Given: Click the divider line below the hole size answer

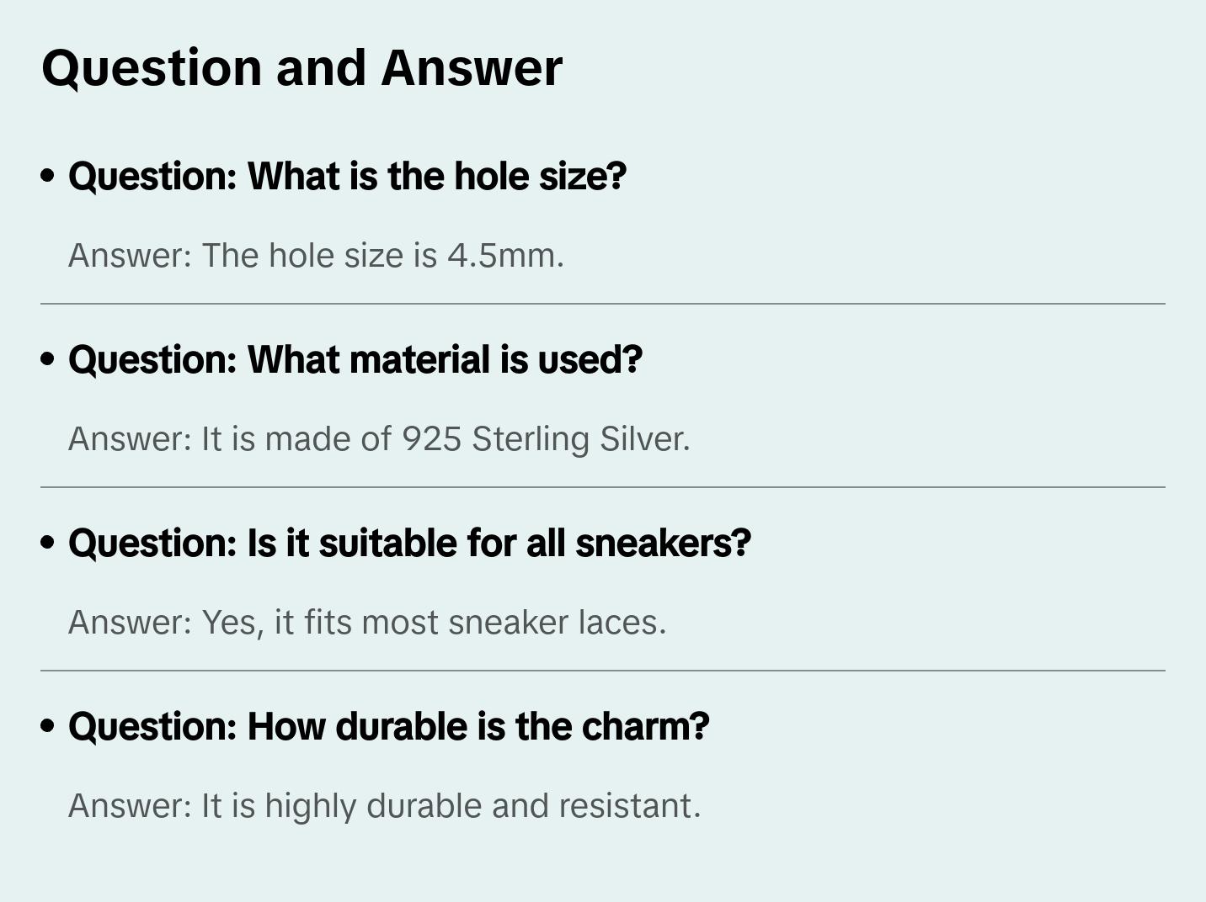Looking at the screenshot, I should coord(603,304).
